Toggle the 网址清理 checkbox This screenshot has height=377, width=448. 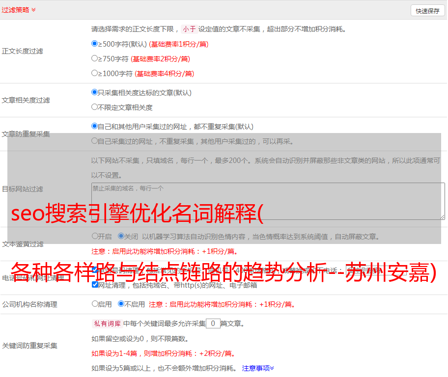(95, 285)
